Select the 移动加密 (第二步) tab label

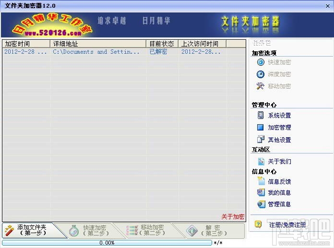click(x=152, y=230)
